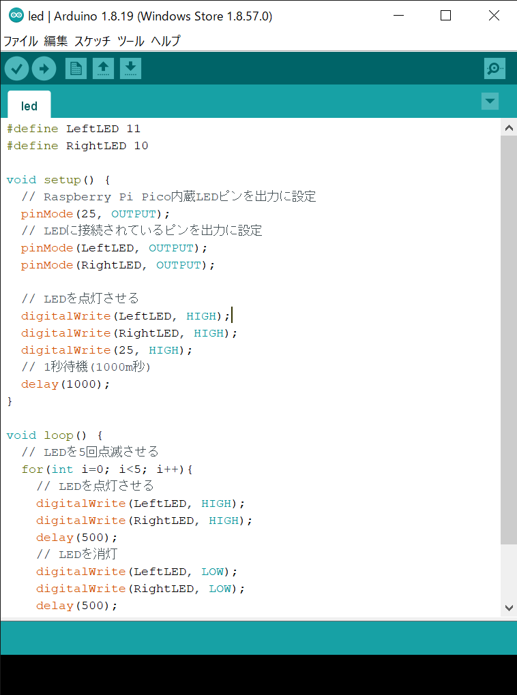Click the editor scrollbar down arrow
This screenshot has width=517, height=695.
509,607
